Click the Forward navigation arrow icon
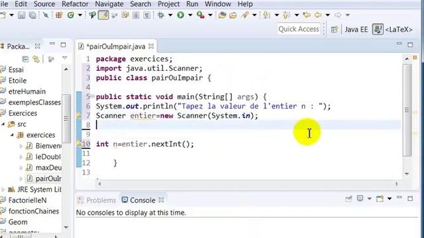The image size is (424, 238). click(338, 15)
